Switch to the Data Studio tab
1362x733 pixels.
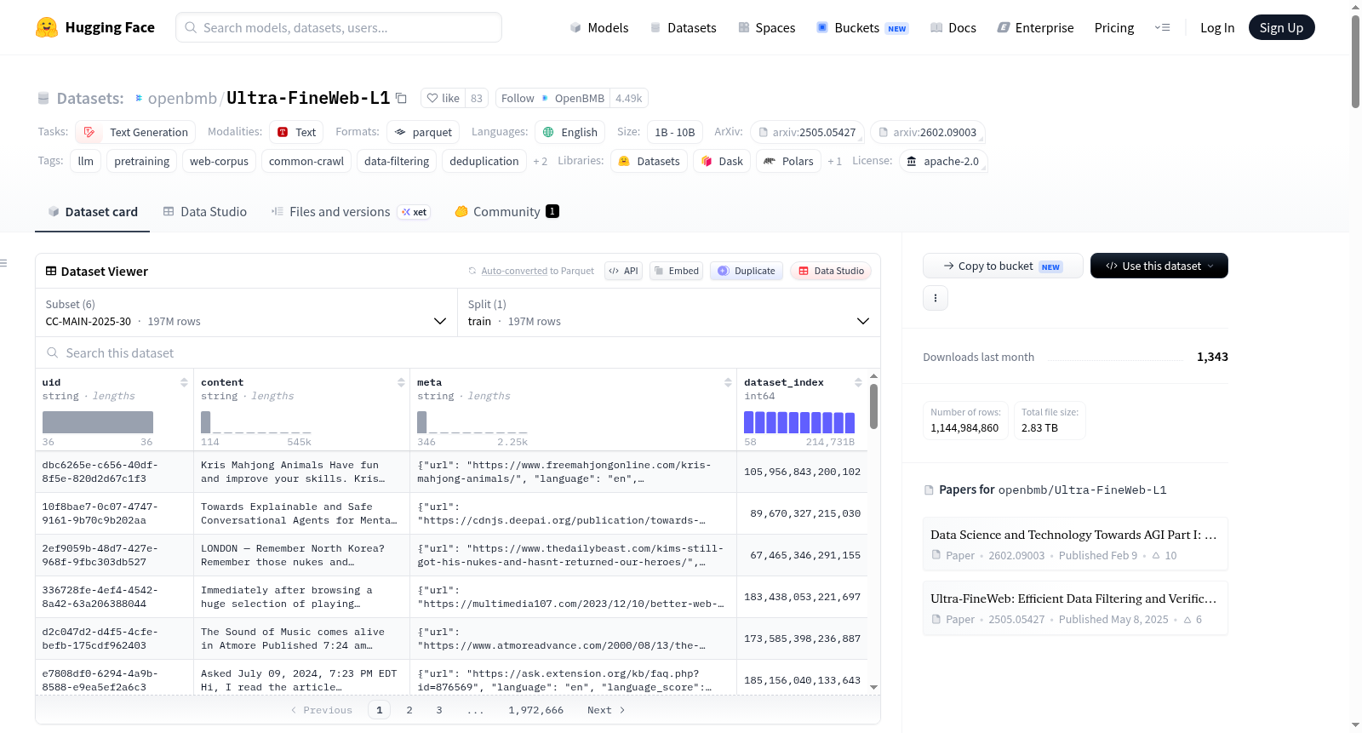[205, 212]
